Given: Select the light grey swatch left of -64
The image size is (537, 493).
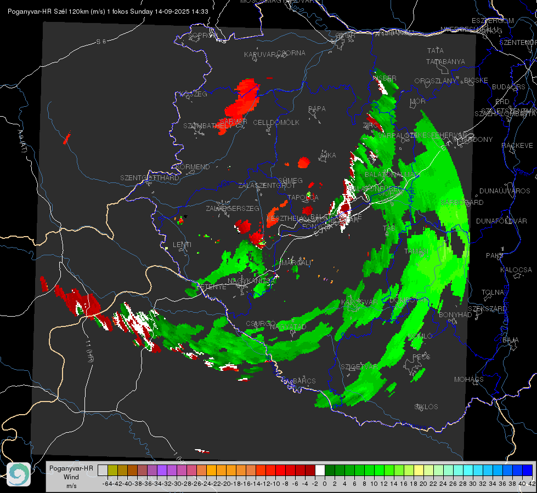Looking at the screenshot, I should pyautogui.click(x=103, y=470).
